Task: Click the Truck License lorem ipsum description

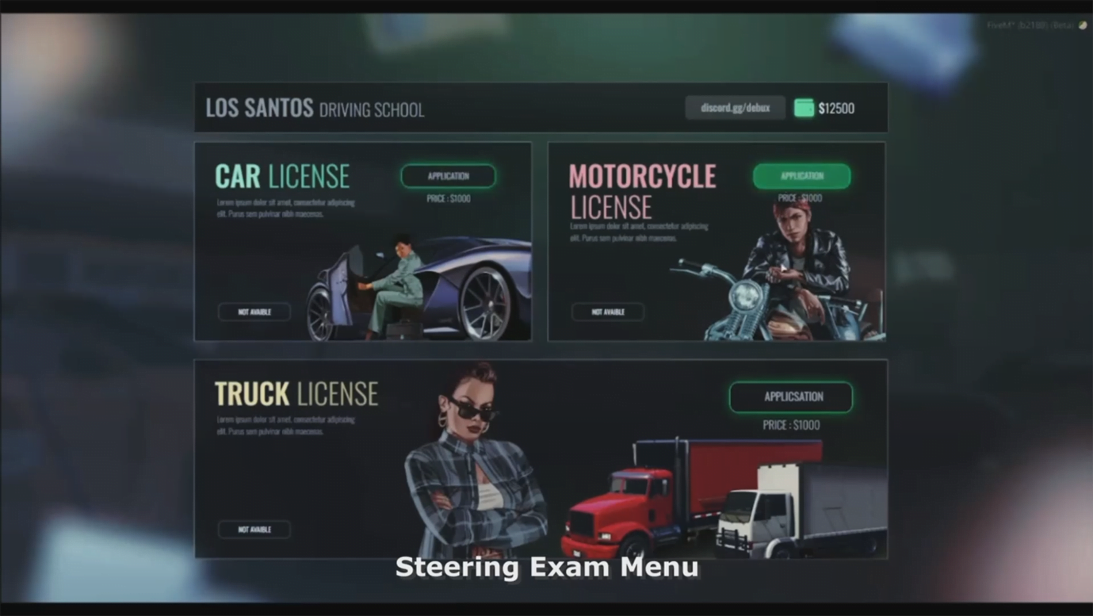Action: pyautogui.click(x=285, y=426)
